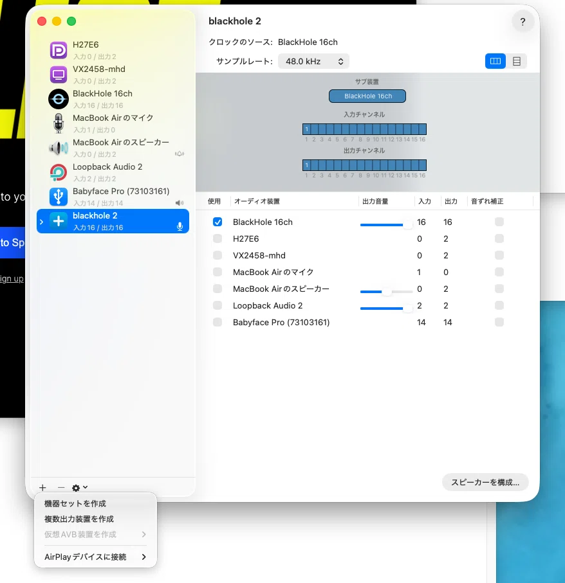Select H27E6 device name in sidebar
565x583 pixels.
pyautogui.click(x=86, y=44)
